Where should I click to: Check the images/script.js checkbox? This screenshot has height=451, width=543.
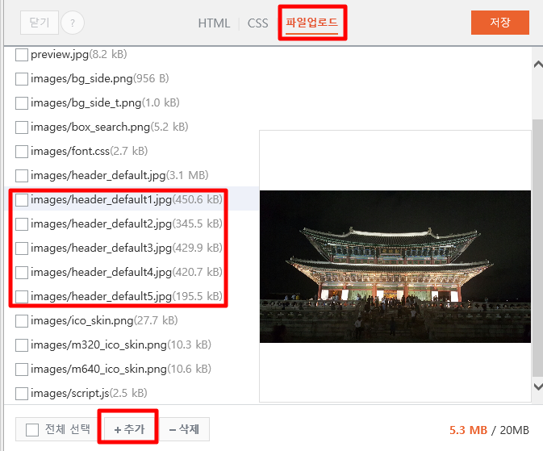tap(22, 394)
